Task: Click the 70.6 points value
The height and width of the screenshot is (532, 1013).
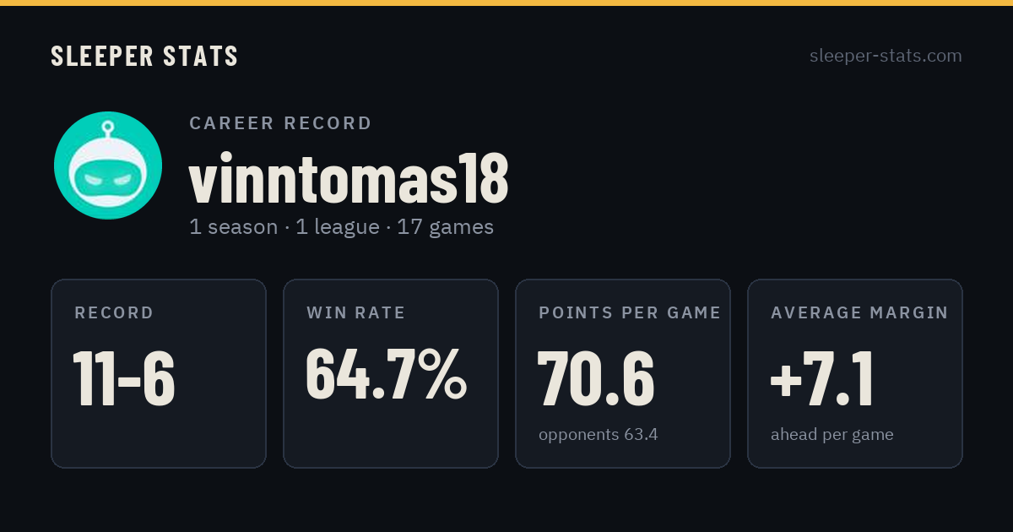Action: tap(596, 378)
